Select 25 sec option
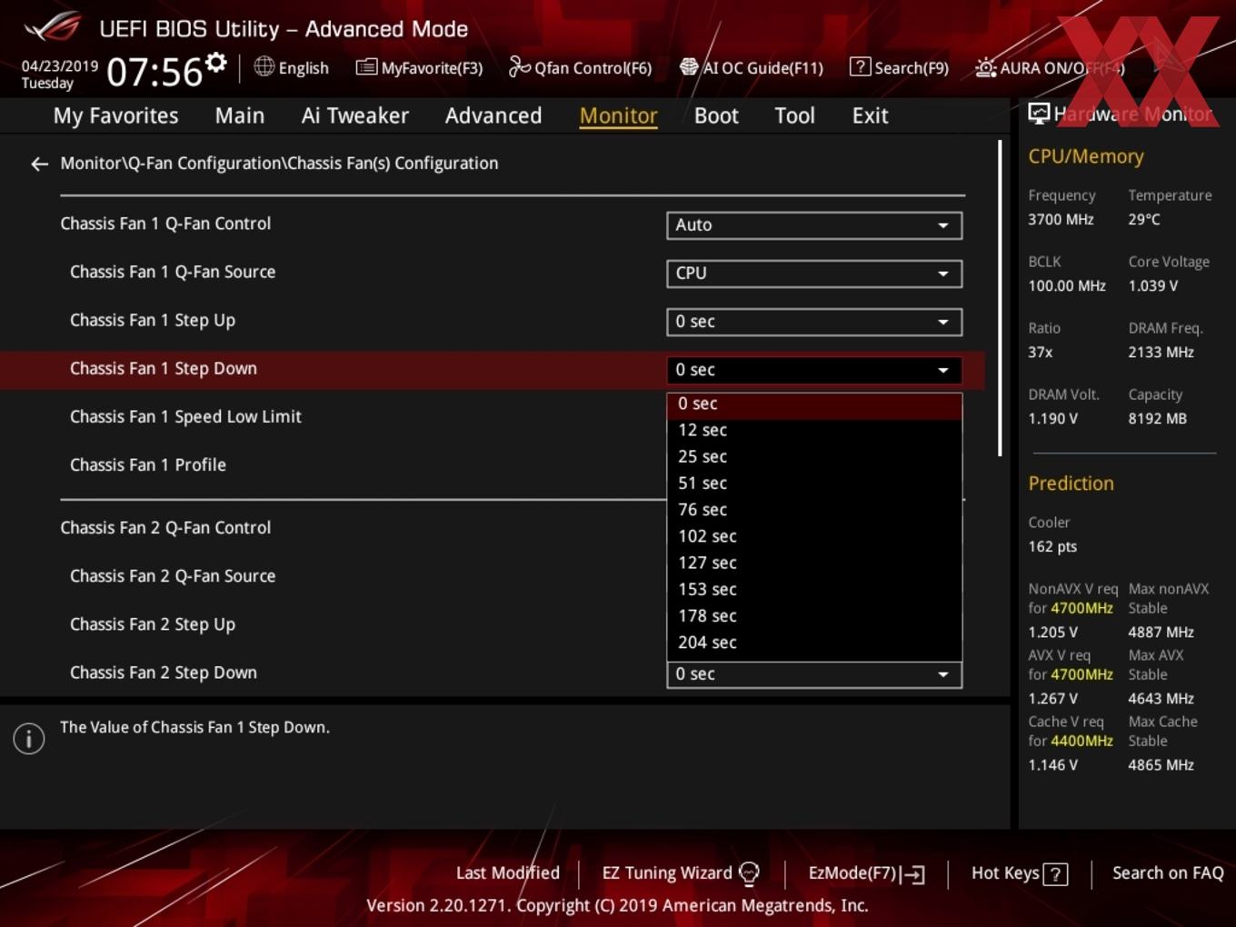Viewport: 1236px width, 927px height. point(814,456)
